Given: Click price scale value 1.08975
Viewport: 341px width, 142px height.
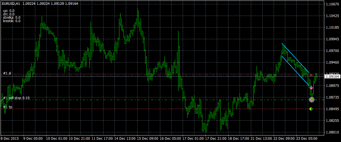Looking at the screenshot, I should click(332, 85).
